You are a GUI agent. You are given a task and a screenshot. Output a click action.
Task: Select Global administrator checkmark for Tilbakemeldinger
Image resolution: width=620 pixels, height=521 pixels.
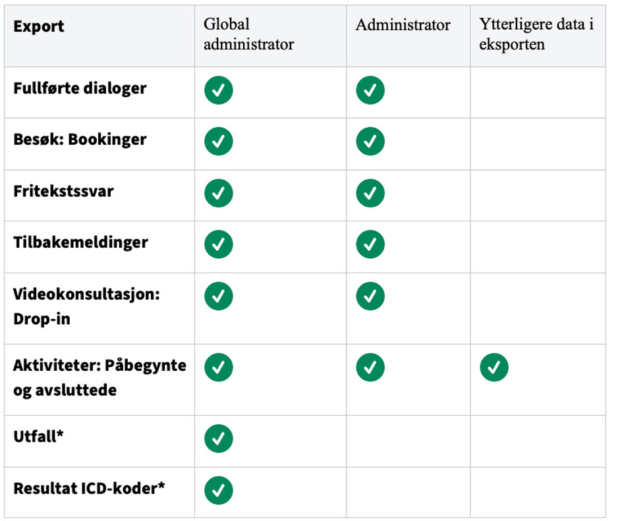pos(218,244)
